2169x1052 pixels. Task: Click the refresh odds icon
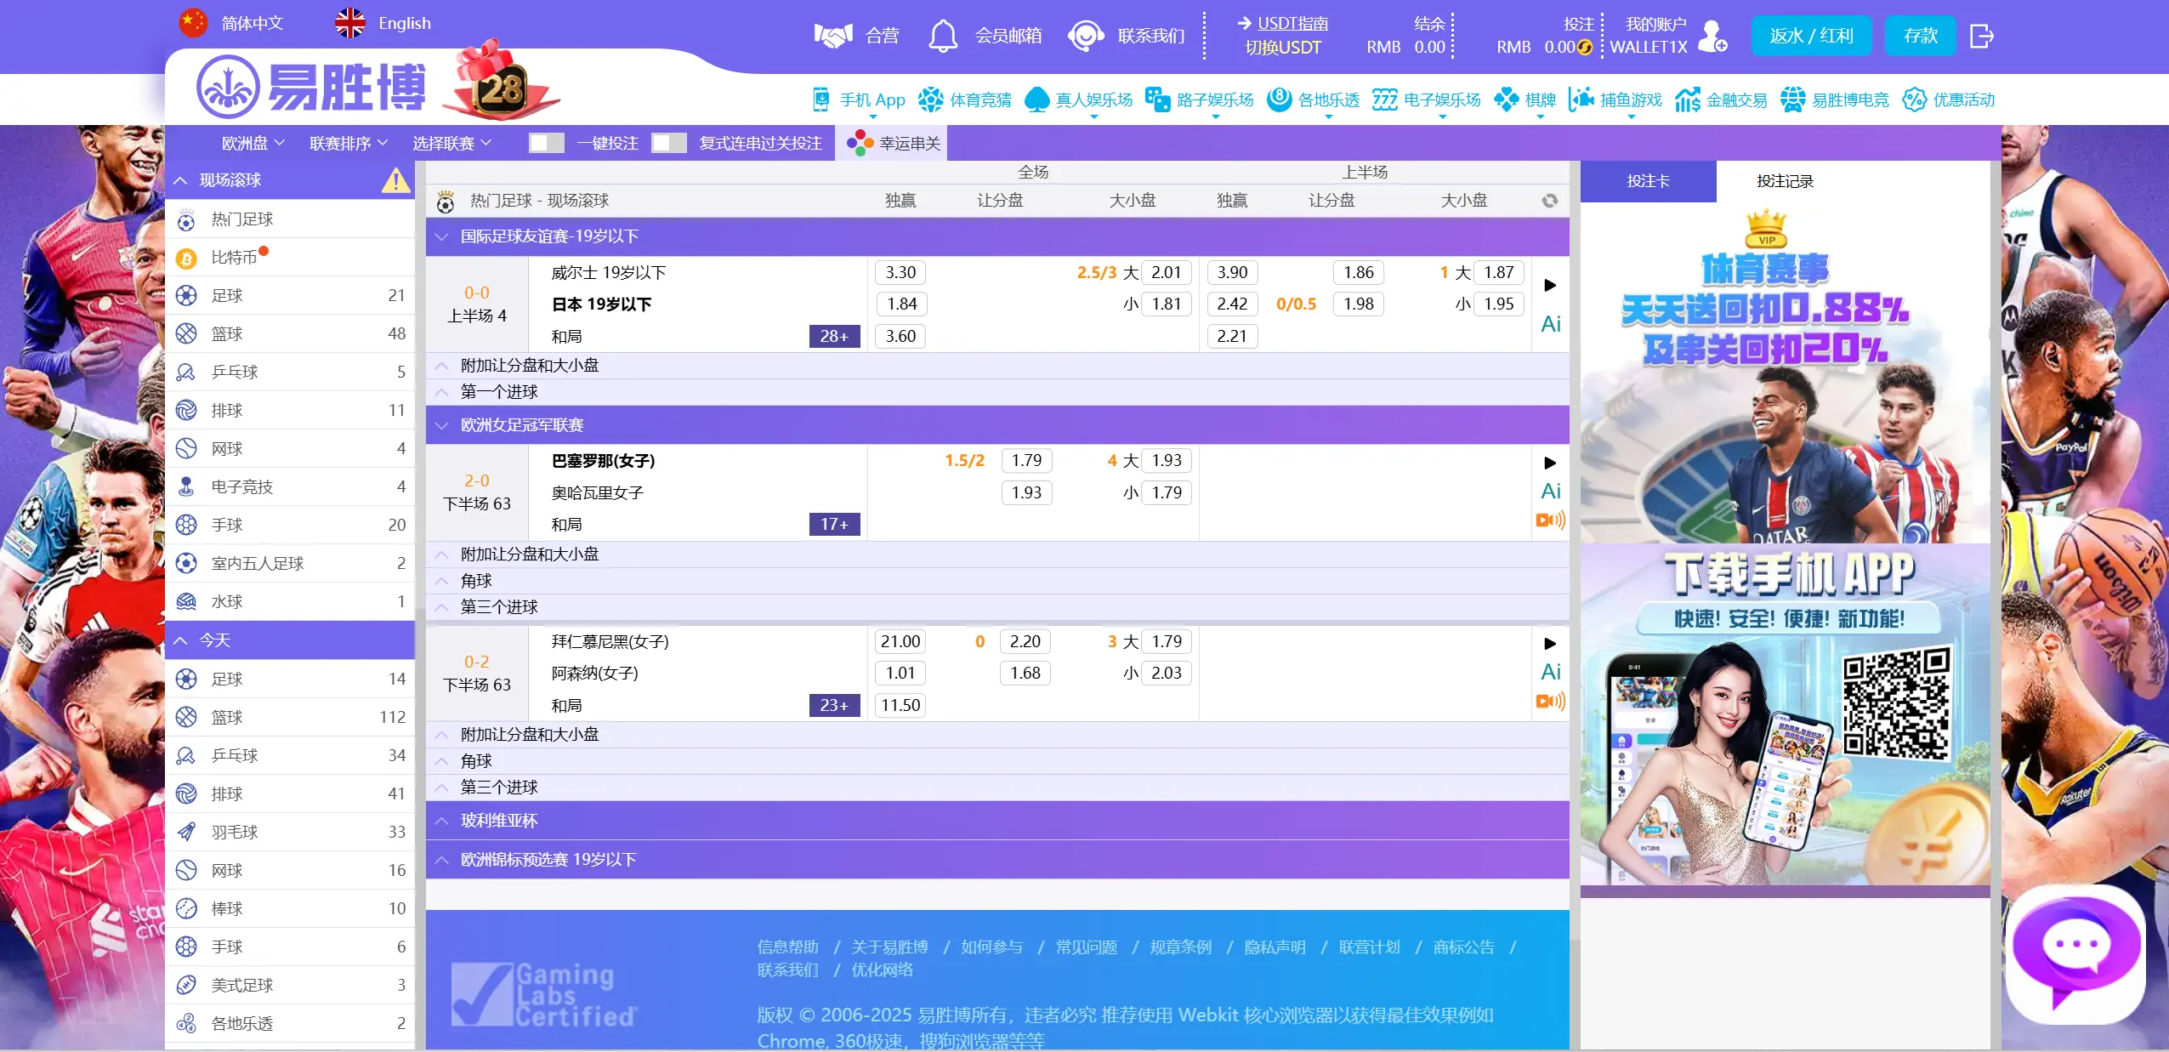(1549, 201)
